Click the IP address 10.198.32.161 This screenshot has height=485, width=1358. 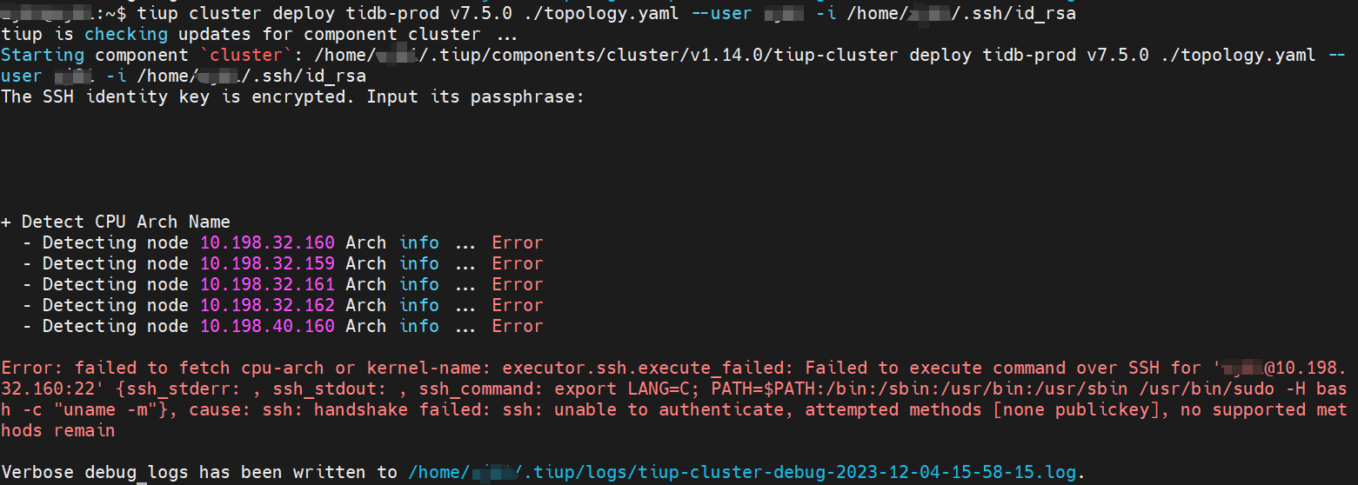267,284
